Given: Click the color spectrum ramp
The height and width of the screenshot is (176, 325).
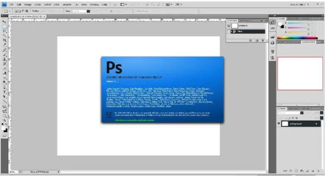Looking at the screenshot, I should (297, 38).
